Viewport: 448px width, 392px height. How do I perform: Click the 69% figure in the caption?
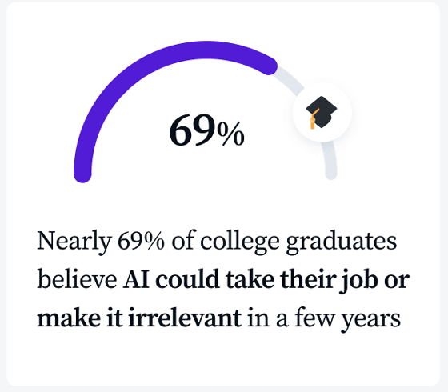click(141, 241)
